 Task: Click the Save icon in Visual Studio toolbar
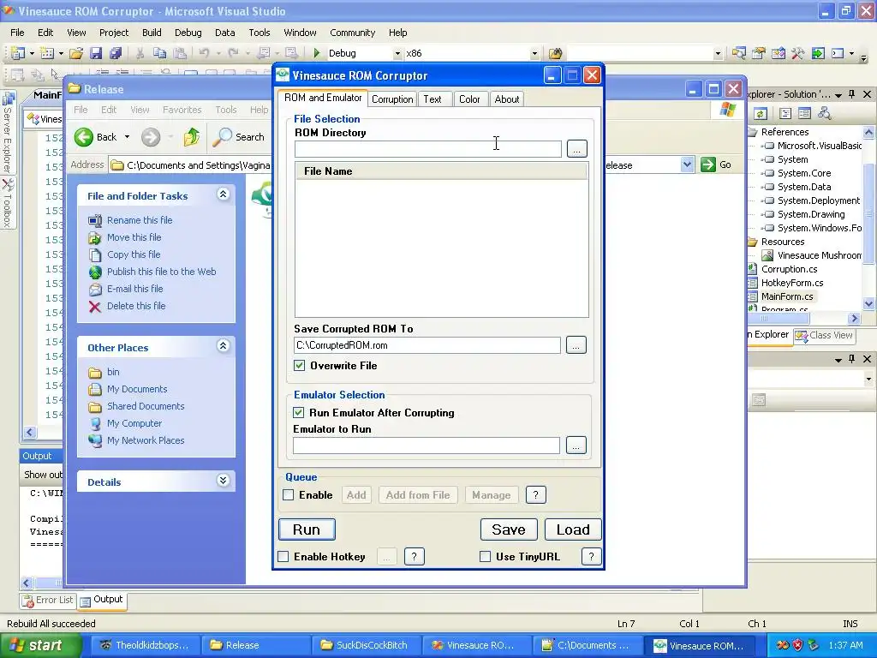[x=96, y=53]
